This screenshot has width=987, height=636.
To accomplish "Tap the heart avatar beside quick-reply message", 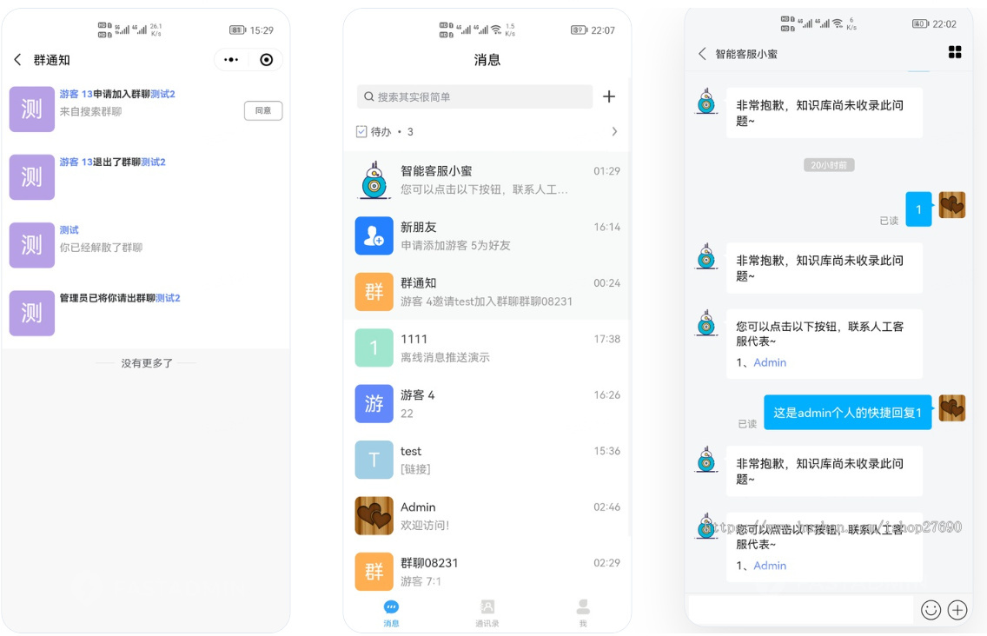I will pos(951,408).
